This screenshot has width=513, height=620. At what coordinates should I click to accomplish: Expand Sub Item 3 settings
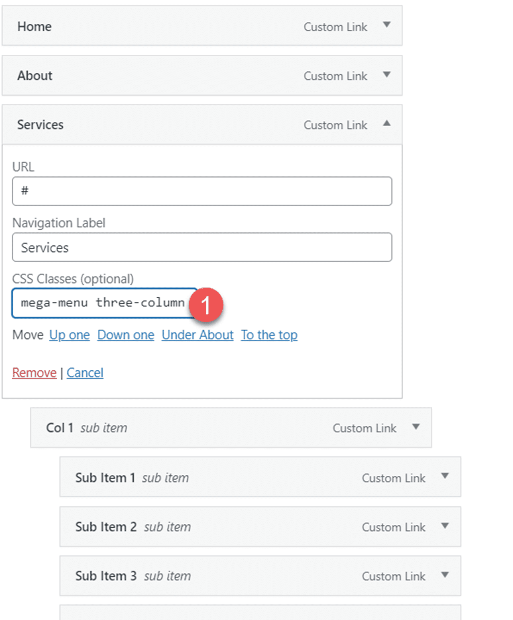[446, 575]
